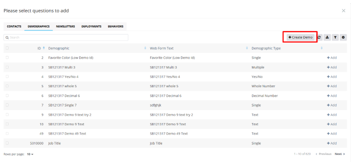Check the box for SB121317 Multi 3

click(x=7, y=67)
